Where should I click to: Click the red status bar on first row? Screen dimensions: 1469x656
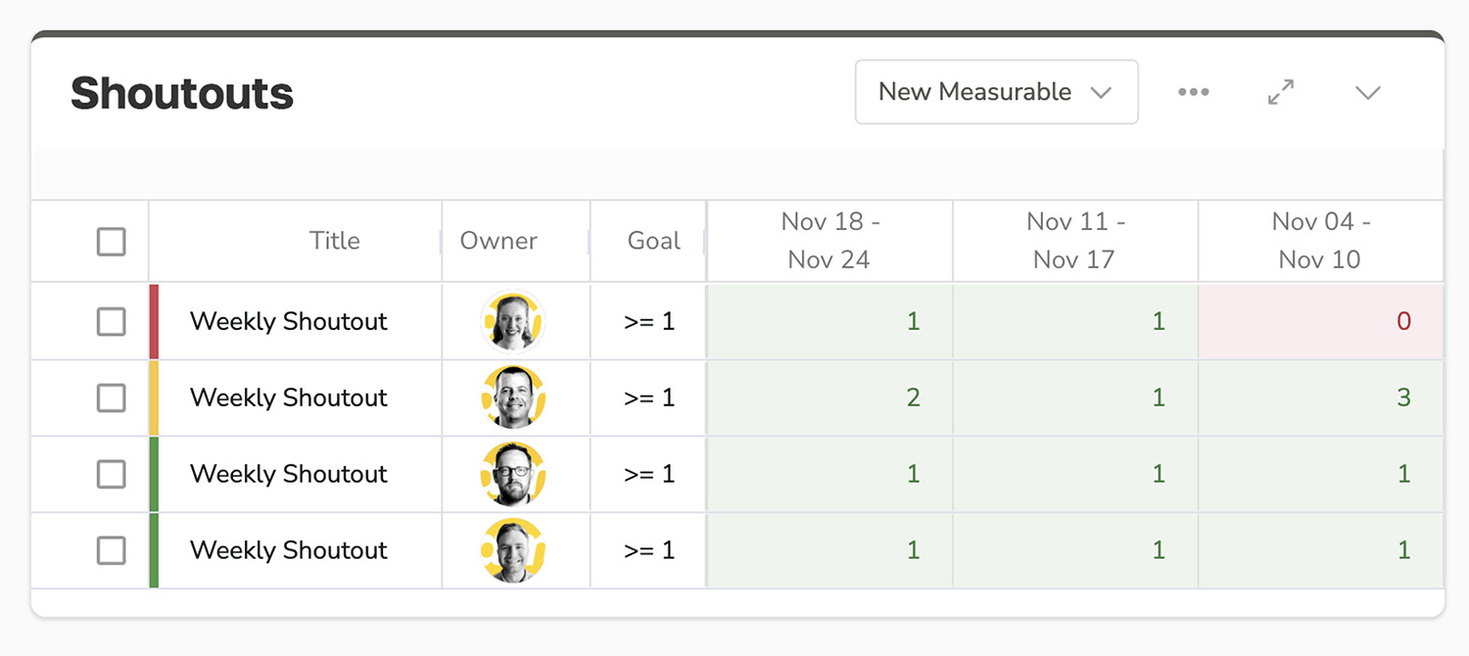pos(154,321)
